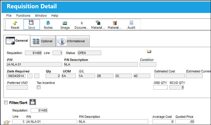Click the second small box after Date Required

(x=37, y=76)
